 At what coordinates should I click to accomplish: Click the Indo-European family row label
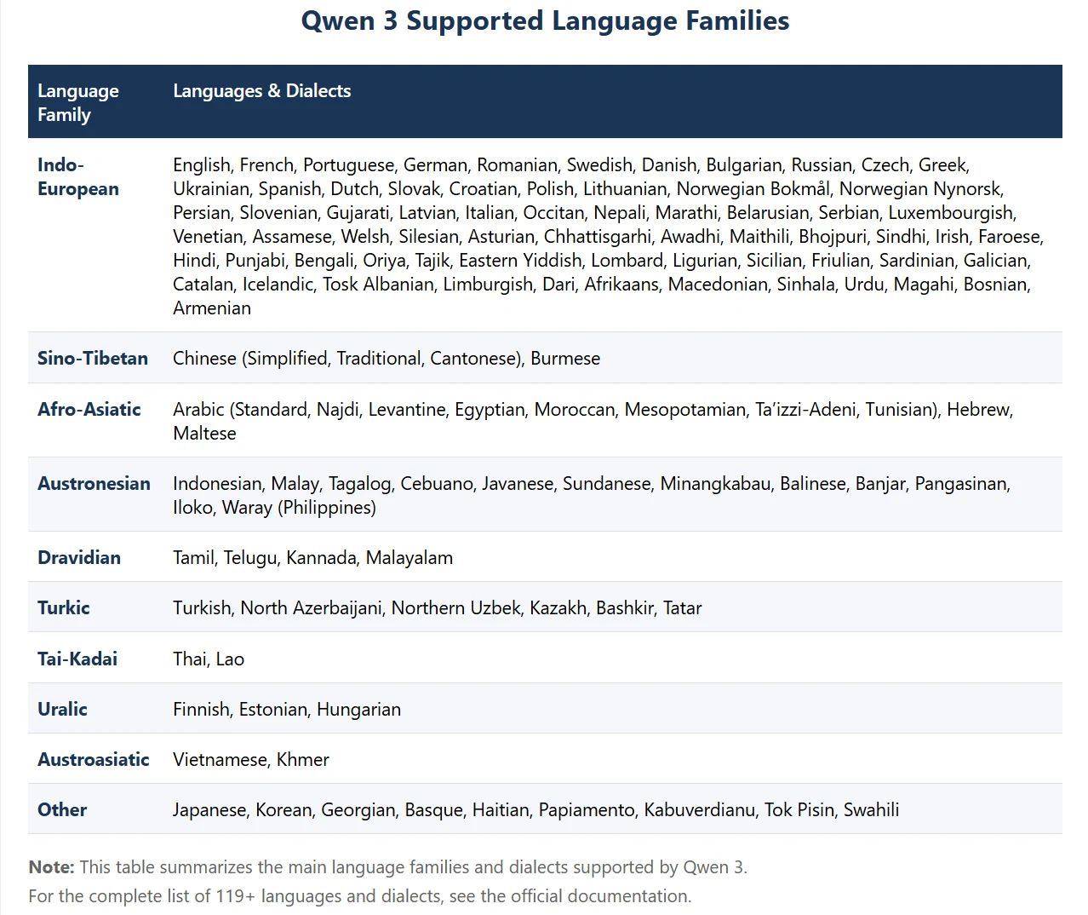[78, 176]
